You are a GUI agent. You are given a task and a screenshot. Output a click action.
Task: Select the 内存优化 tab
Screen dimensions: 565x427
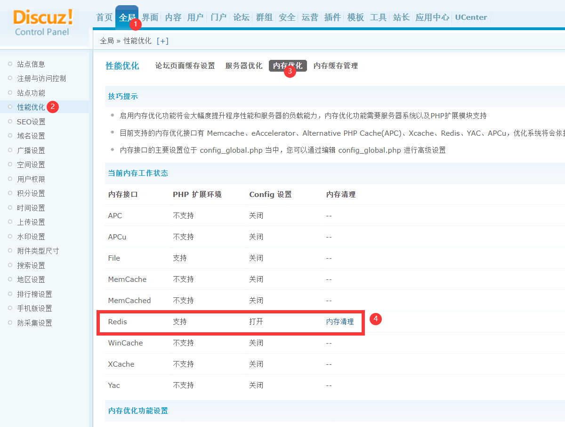coord(287,66)
